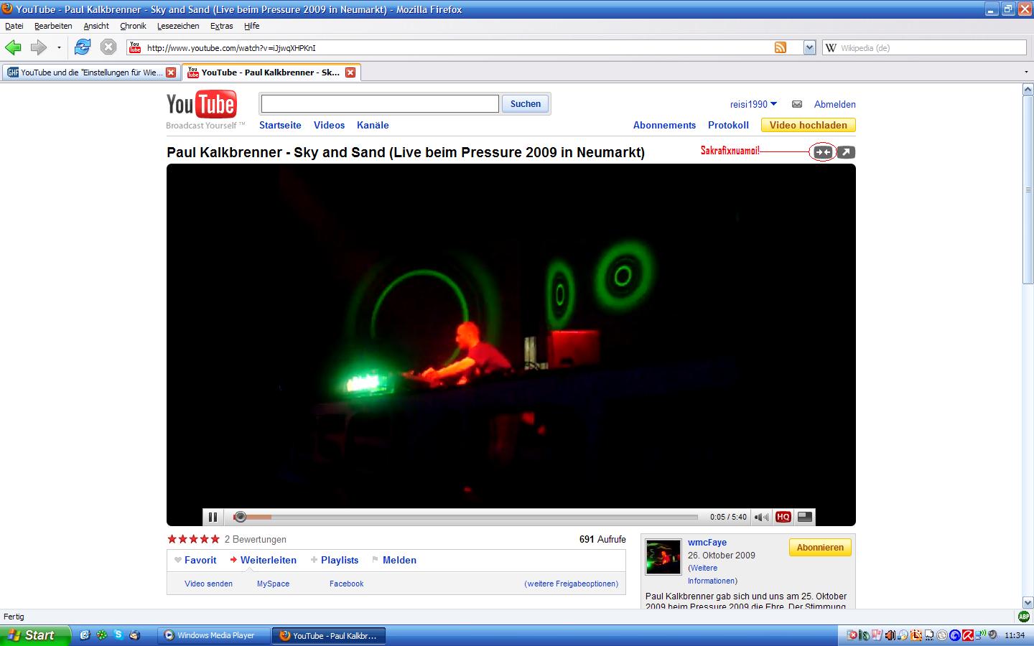Expand weitere Freigabeoptionen
The height and width of the screenshot is (646, 1034).
pos(572,584)
